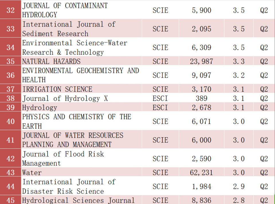Viewport: 275px width, 204px height.
Task: Click Hydrological Sciences Journal entry
Action: (x=78, y=200)
